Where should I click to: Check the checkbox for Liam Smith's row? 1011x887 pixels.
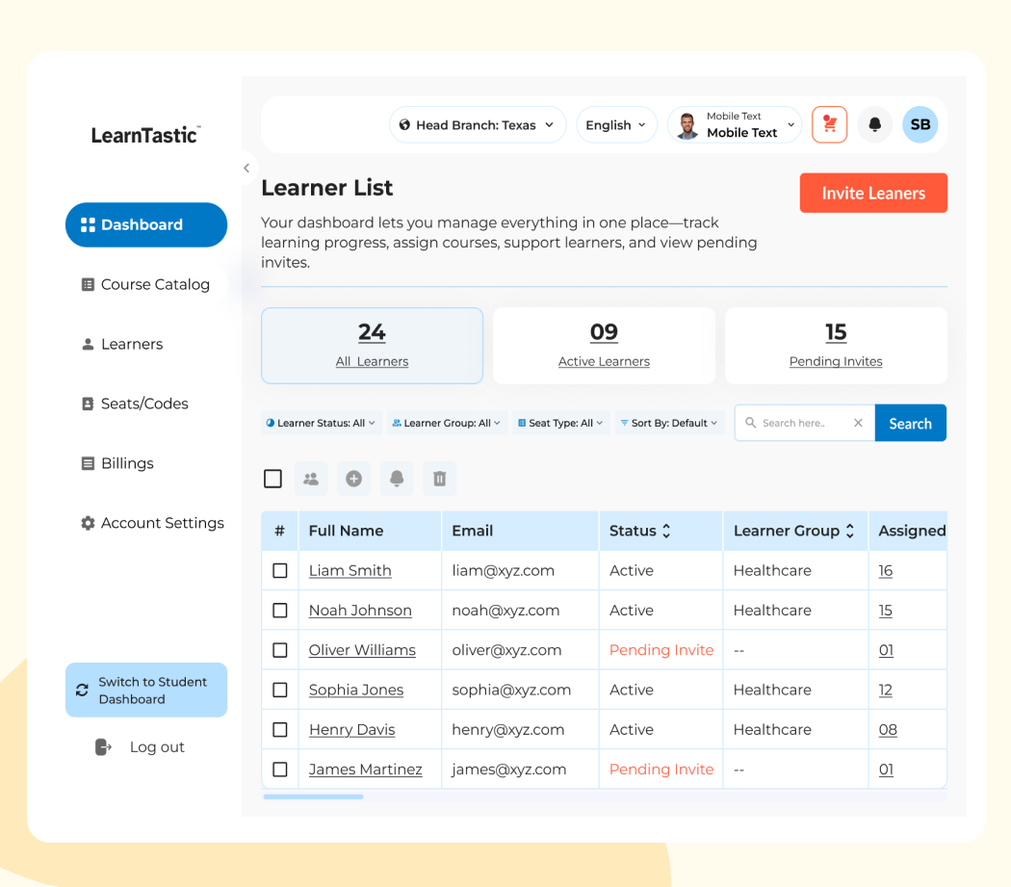tap(279, 570)
